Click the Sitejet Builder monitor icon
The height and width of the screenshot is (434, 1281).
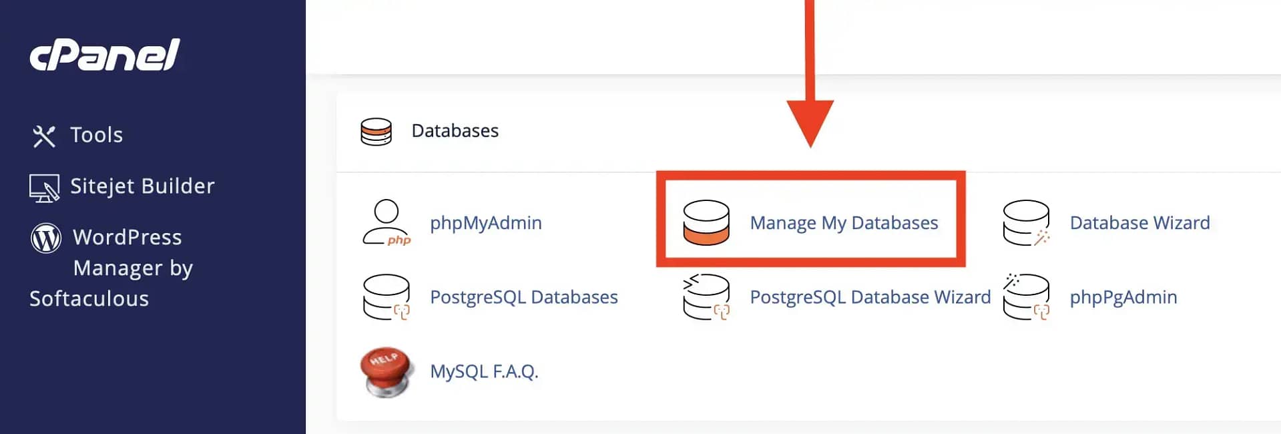[x=45, y=188]
